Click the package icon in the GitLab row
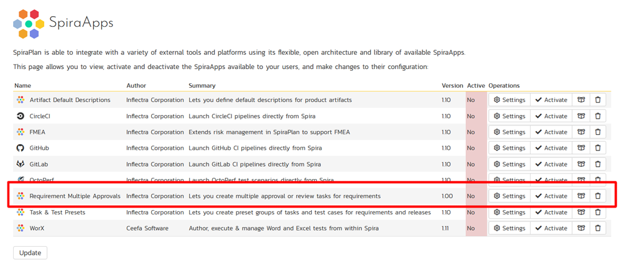This screenshot has width=622, height=271. click(581, 165)
